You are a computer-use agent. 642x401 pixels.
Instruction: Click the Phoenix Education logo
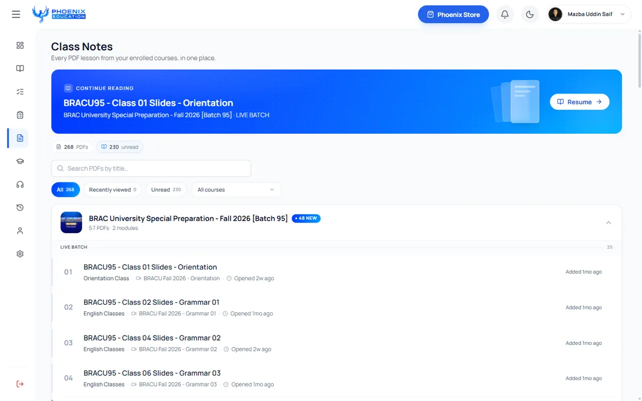59,14
